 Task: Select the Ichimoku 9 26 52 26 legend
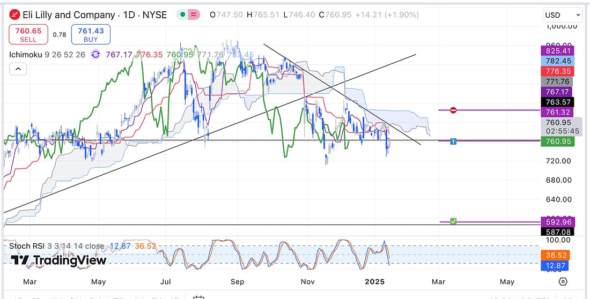47,54
